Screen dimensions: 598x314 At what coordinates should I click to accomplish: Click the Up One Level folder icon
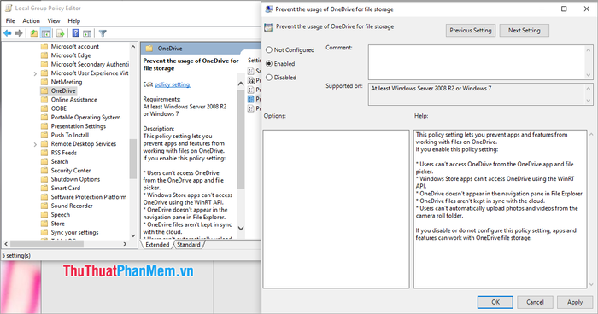click(x=34, y=33)
